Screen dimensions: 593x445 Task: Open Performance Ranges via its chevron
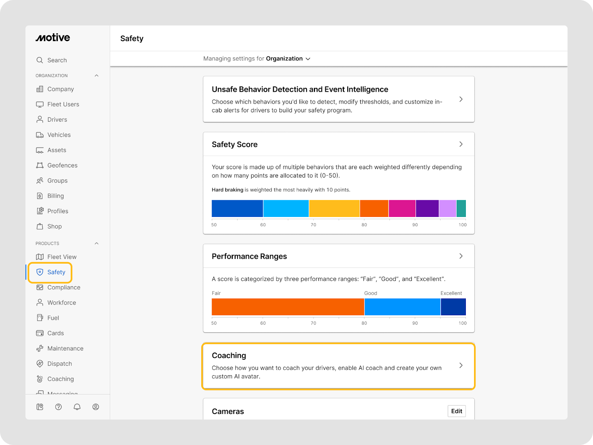pyautogui.click(x=461, y=256)
